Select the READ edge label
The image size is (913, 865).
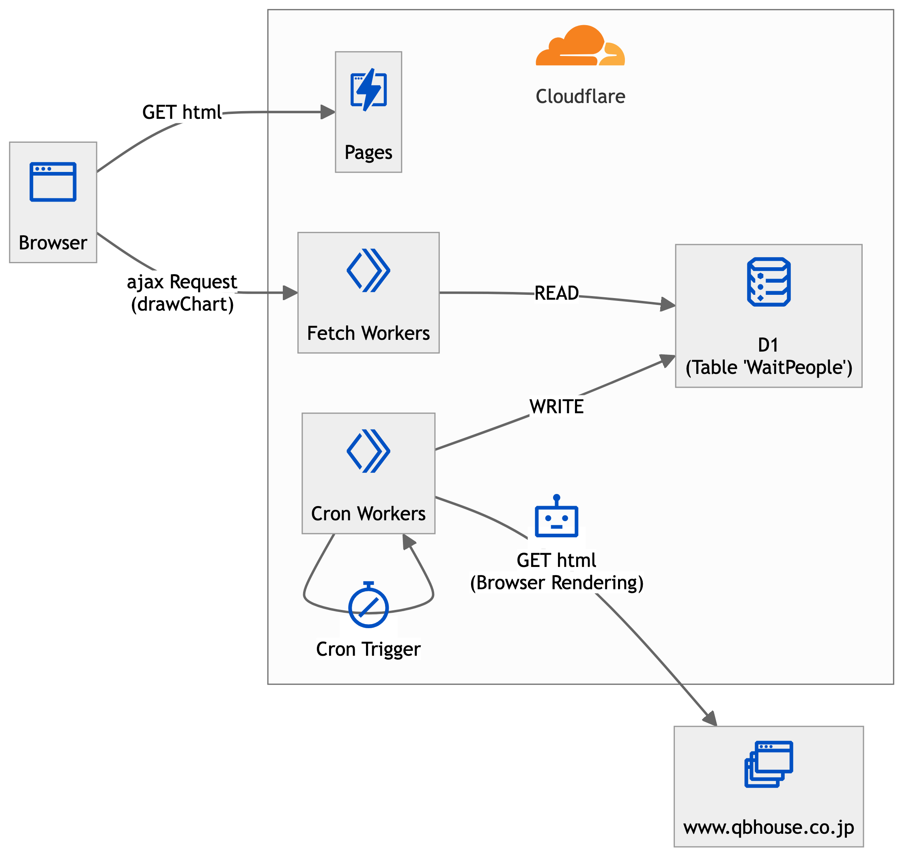pos(557,293)
